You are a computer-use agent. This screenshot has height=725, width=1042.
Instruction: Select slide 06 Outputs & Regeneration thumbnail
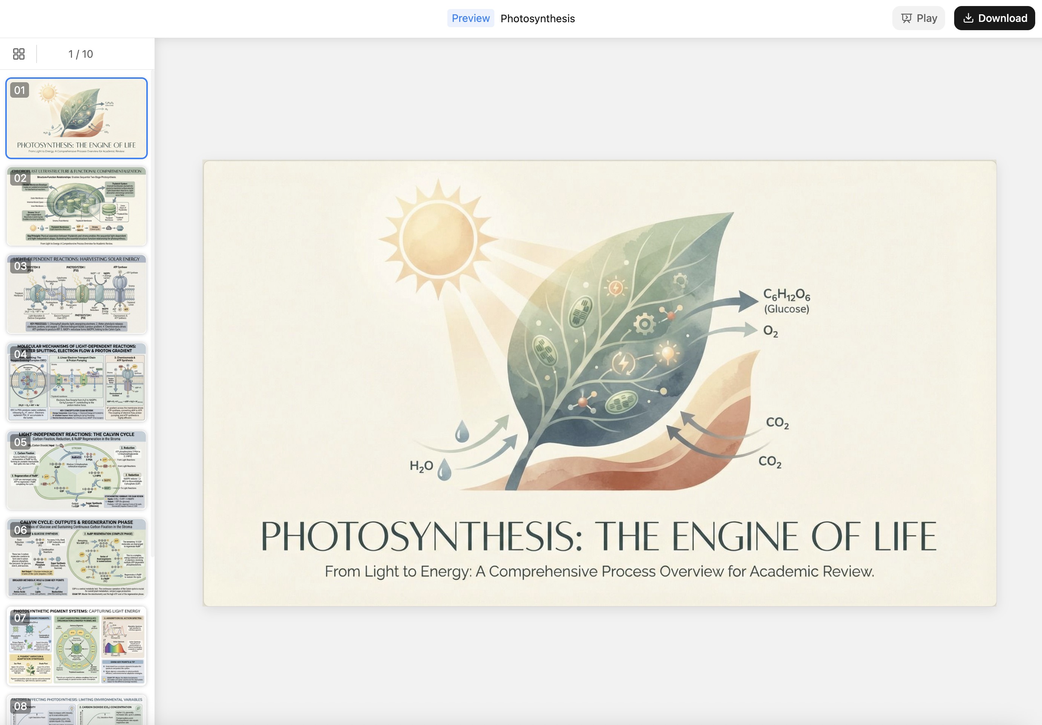coord(76,558)
